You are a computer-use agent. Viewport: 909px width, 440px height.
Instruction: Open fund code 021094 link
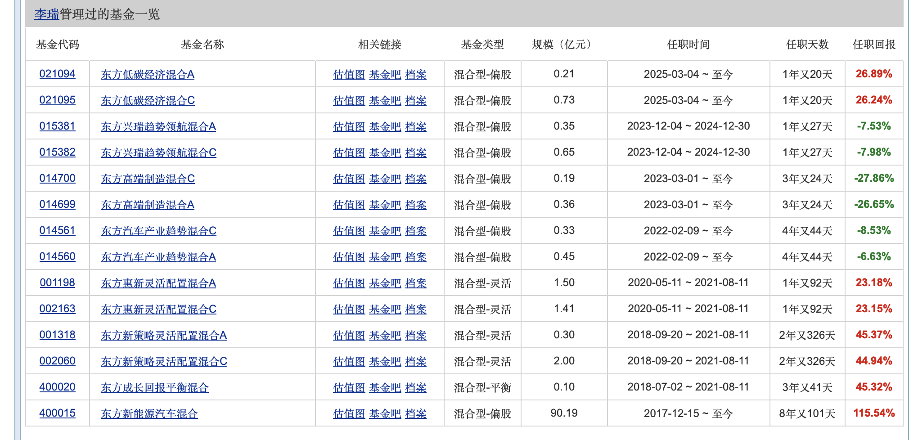[x=57, y=74]
